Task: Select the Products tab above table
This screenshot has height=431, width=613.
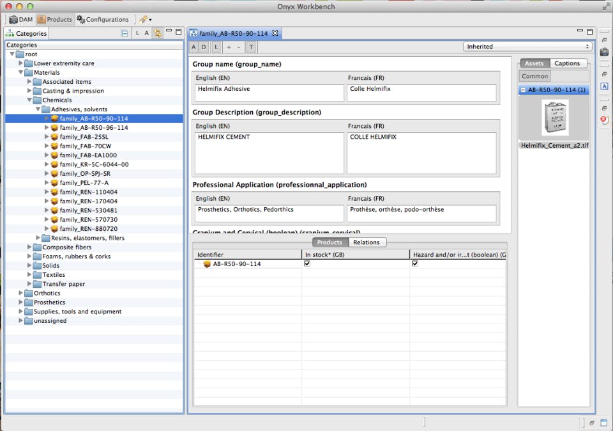Action: (x=329, y=242)
